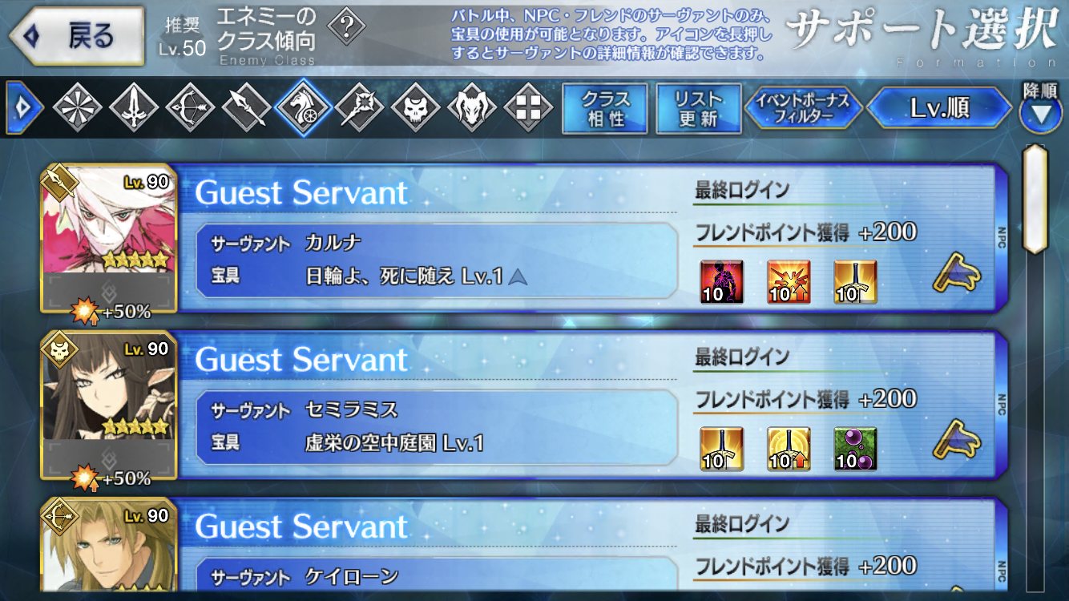
Task: Expand the class bar with left arrow
Action: point(24,107)
